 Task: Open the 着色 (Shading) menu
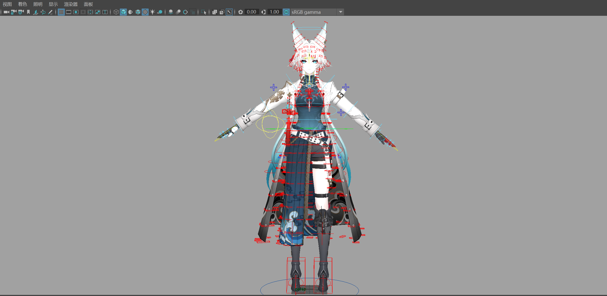point(23,4)
